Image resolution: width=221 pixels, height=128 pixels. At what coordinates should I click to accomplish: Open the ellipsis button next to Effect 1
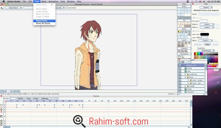(217, 24)
